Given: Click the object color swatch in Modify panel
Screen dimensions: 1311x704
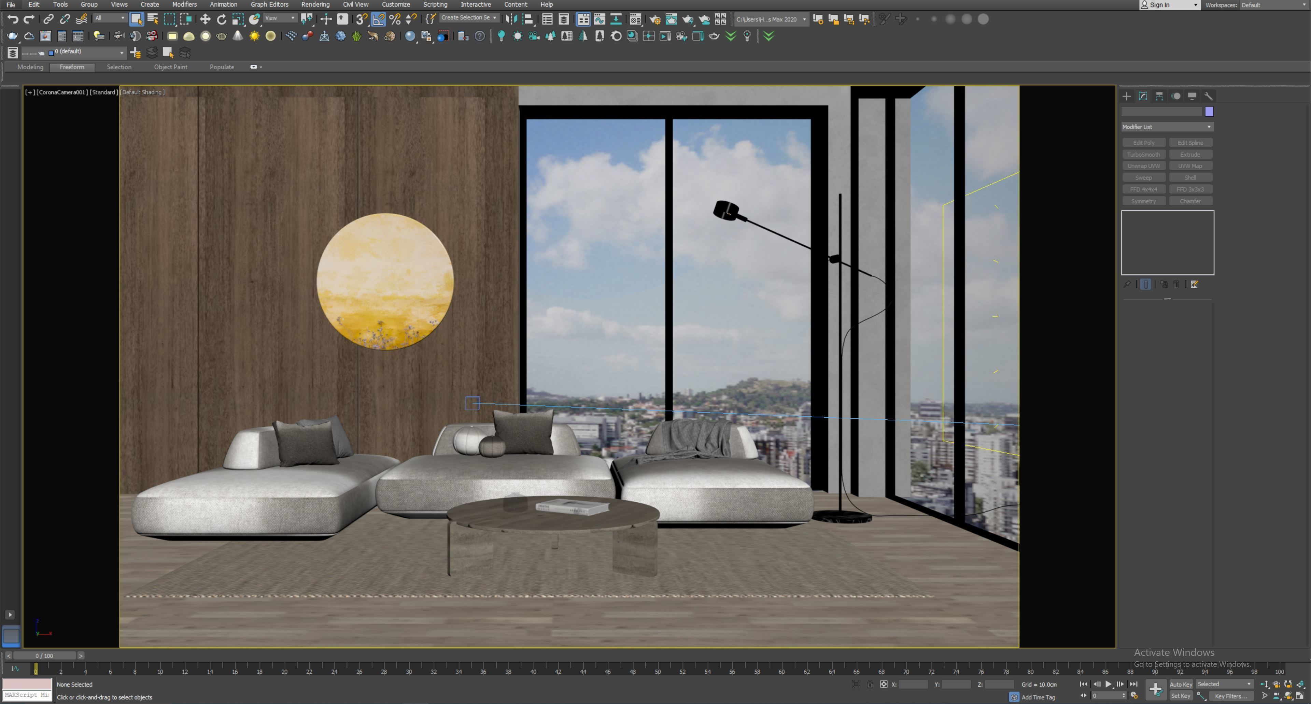Looking at the screenshot, I should [1209, 112].
